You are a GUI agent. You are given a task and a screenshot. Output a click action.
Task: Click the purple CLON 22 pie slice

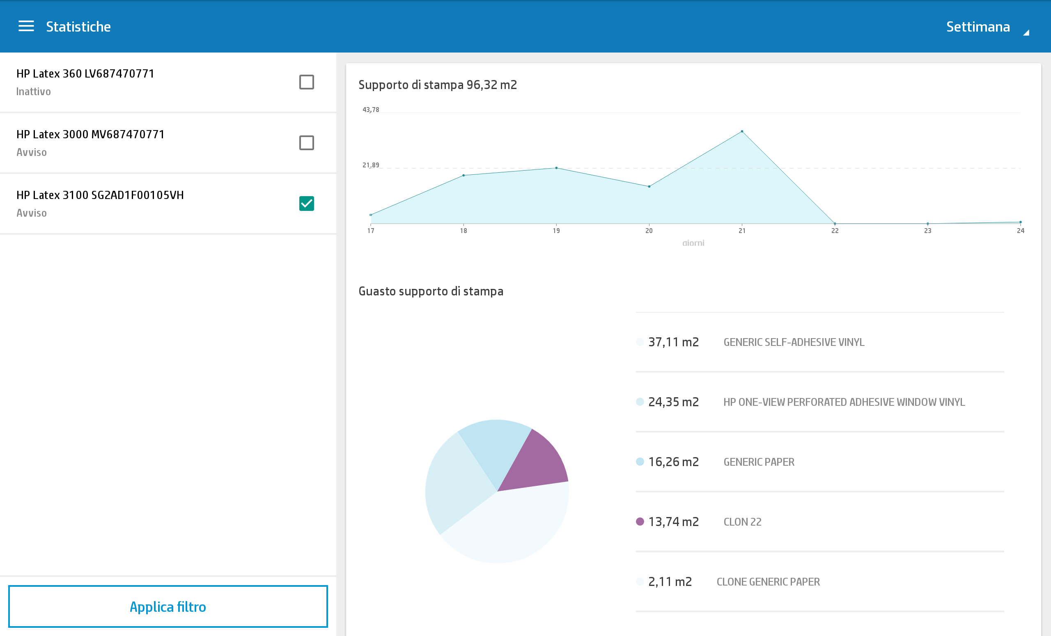[537, 462]
